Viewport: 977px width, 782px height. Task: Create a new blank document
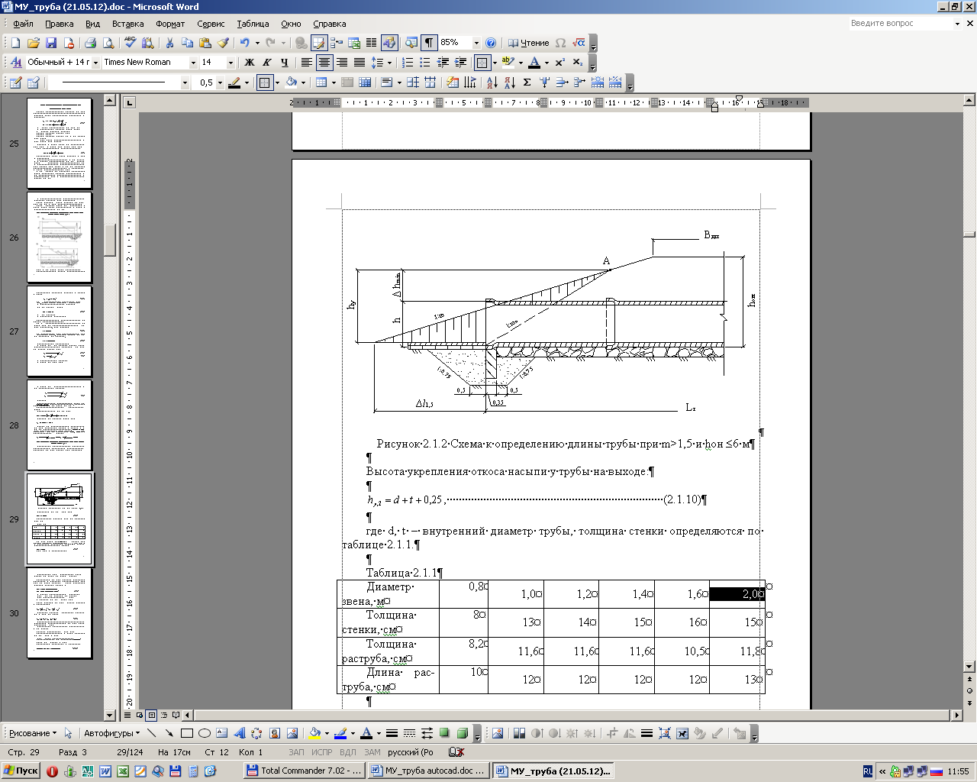coord(15,43)
